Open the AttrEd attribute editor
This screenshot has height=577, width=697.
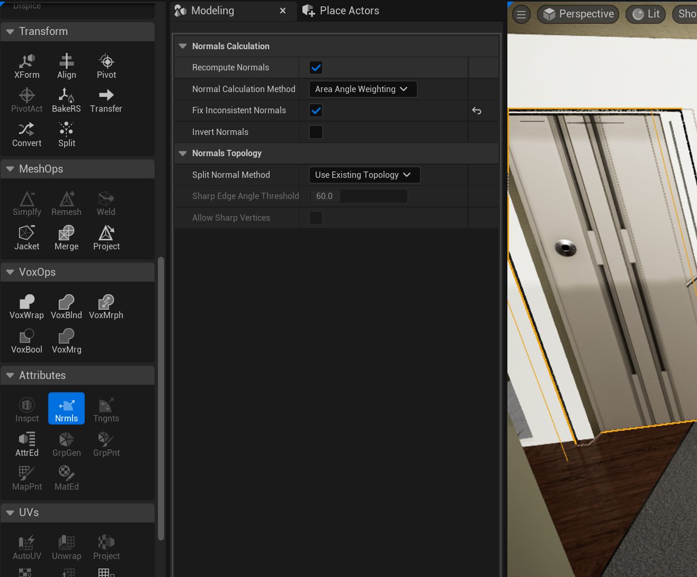point(26,445)
